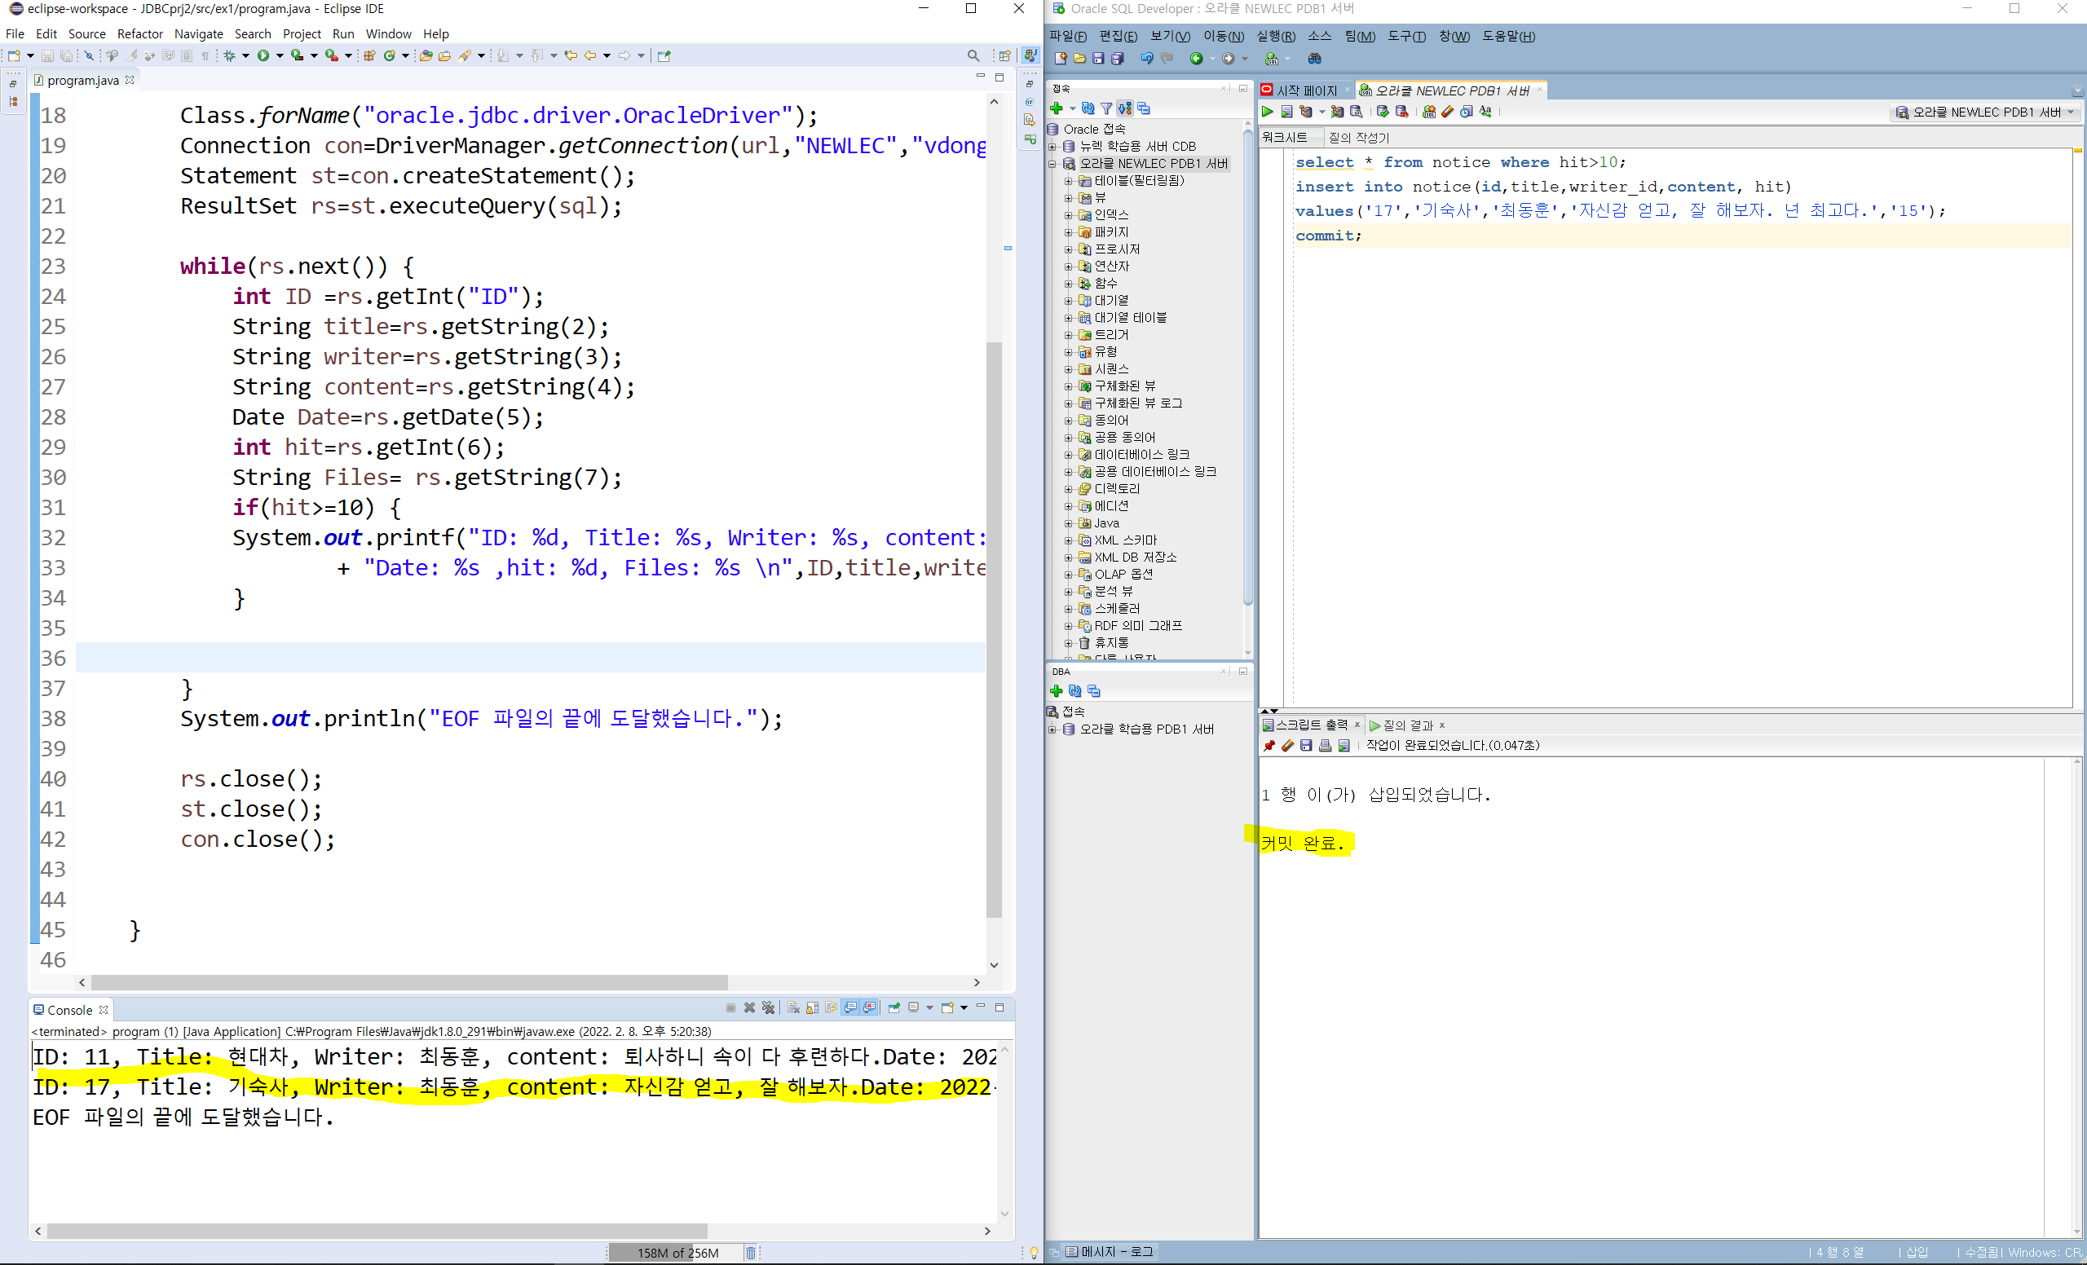Click the Rollback icon in SQL toolbar
This screenshot has height=1265, width=2087.
point(1401,112)
